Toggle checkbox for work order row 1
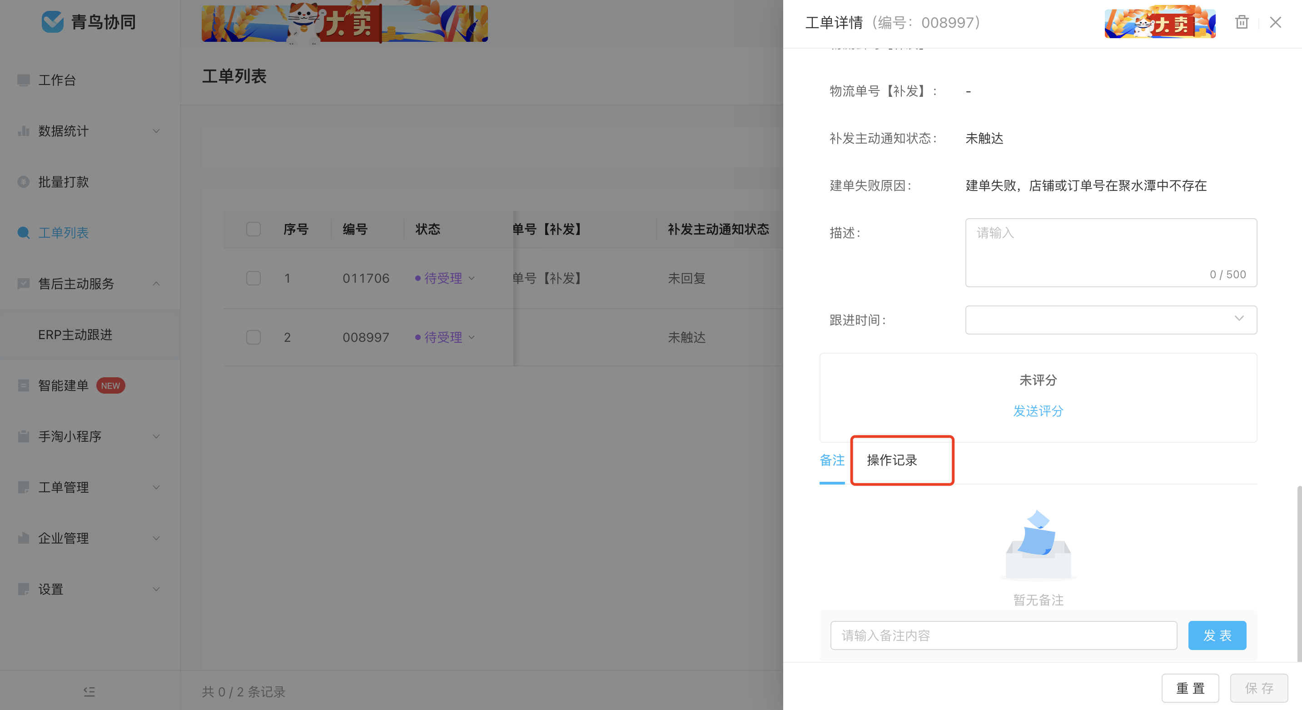1302x710 pixels. (253, 277)
